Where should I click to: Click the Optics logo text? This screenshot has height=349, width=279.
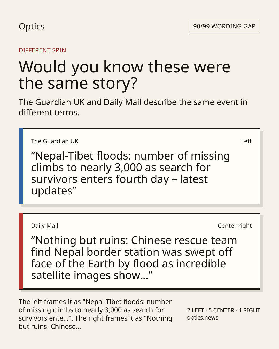32,26
